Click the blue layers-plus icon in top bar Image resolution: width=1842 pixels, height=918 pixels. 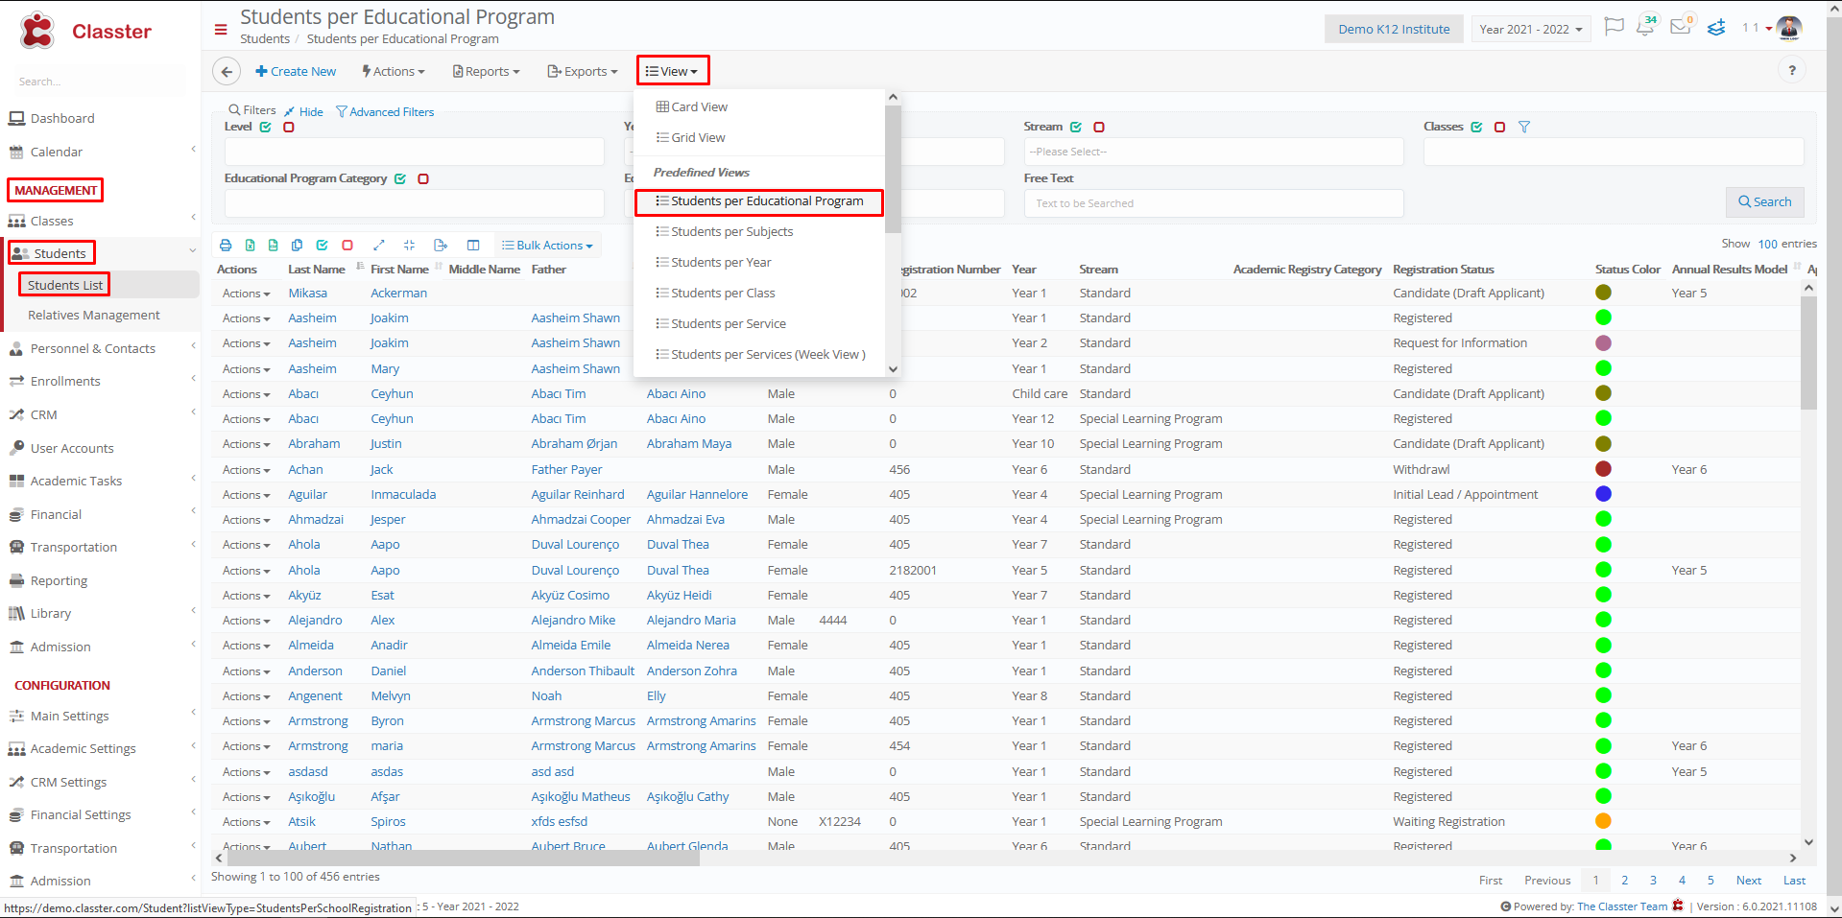point(1716,28)
